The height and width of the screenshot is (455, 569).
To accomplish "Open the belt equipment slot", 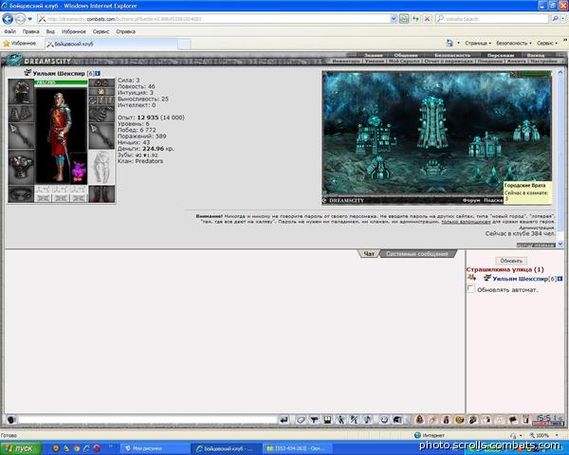I will click(x=22, y=194).
